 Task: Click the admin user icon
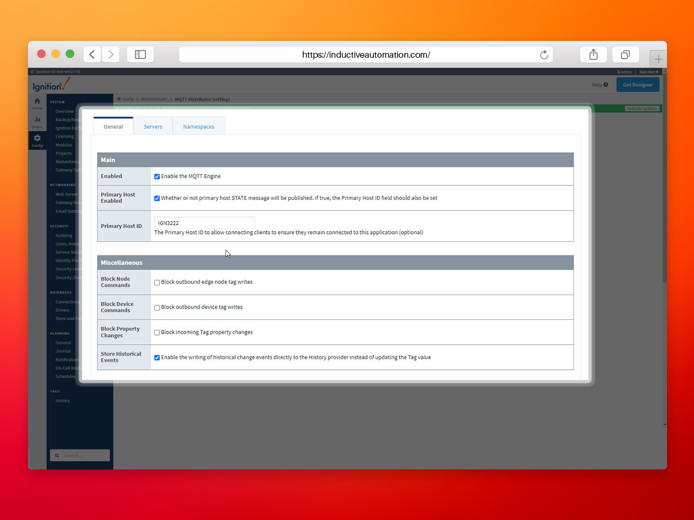tap(618, 72)
